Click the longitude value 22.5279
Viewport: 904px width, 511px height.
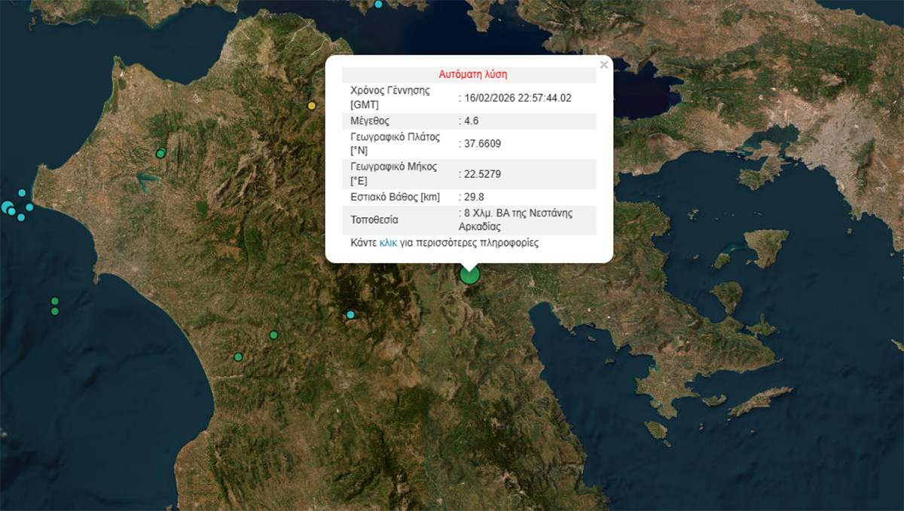482,174
